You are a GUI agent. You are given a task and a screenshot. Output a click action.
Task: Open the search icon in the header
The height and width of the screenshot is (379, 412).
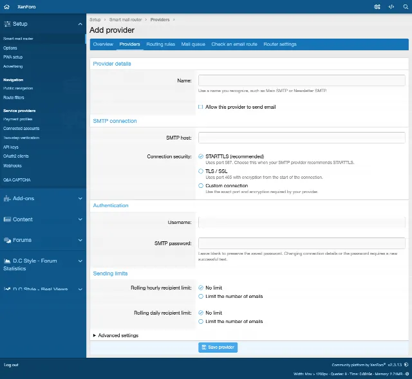[x=406, y=7]
